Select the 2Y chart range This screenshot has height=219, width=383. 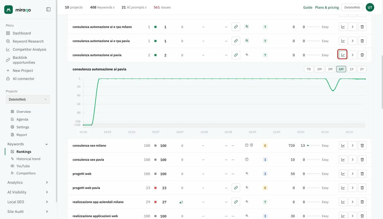(x=362, y=69)
